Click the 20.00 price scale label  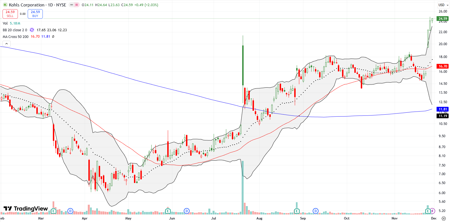click(443, 44)
